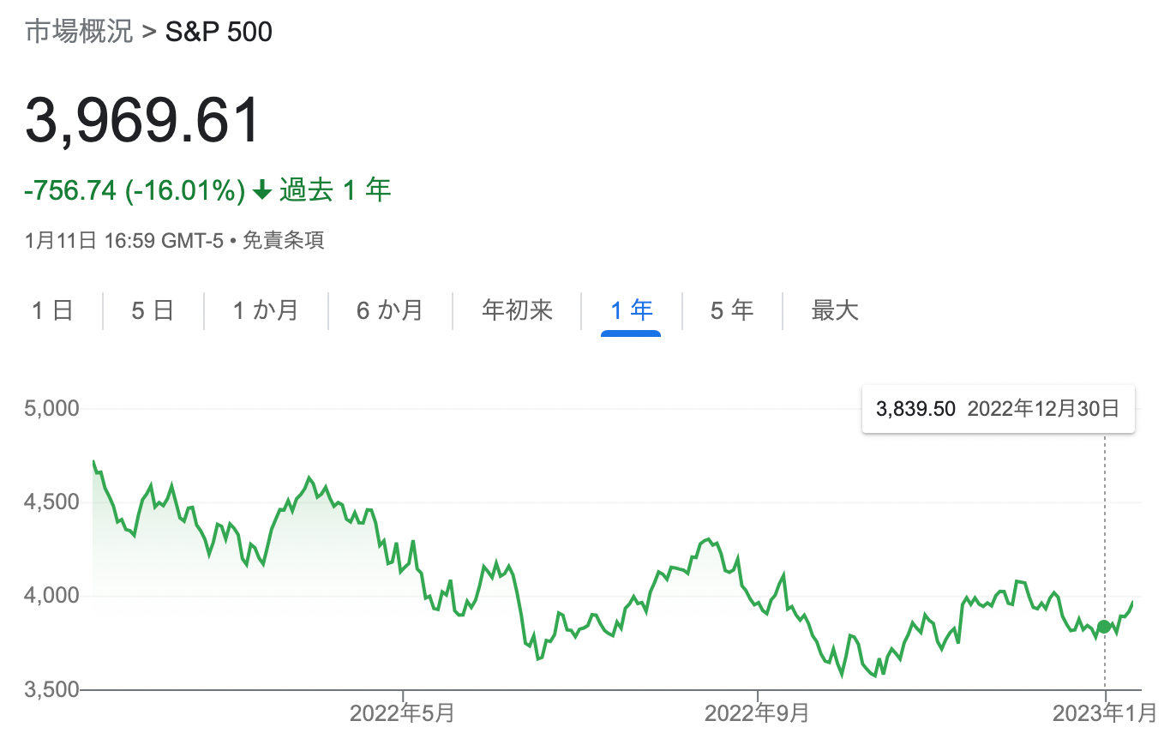Select the 年初来 year-to-date tab
The height and width of the screenshot is (751, 1176).
[x=517, y=309]
